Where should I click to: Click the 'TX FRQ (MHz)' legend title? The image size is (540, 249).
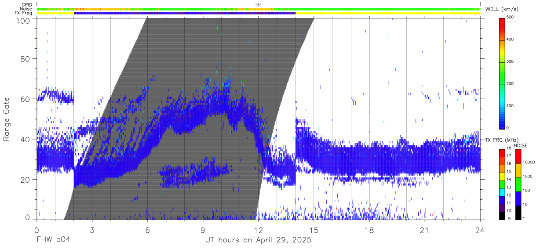pyautogui.click(x=502, y=140)
